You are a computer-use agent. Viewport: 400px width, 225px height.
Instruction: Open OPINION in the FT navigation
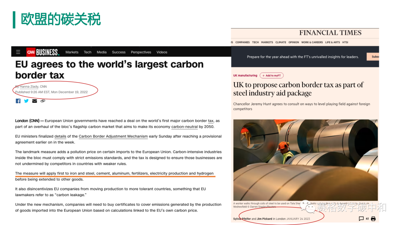click(x=294, y=42)
